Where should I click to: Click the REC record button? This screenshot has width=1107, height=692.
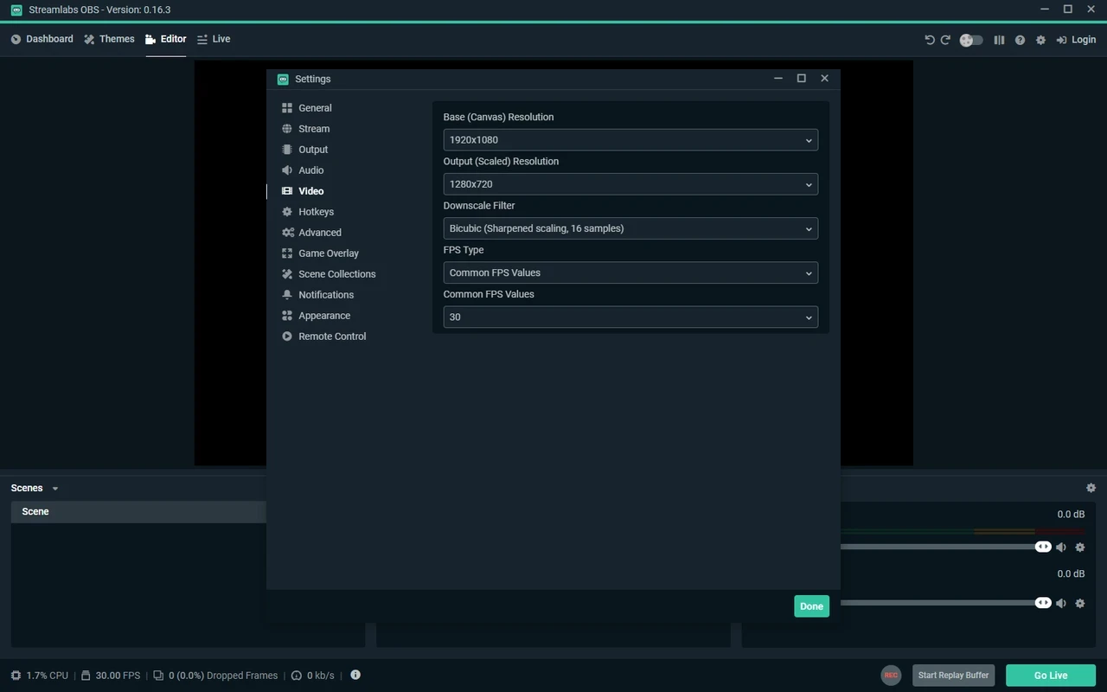pyautogui.click(x=891, y=676)
